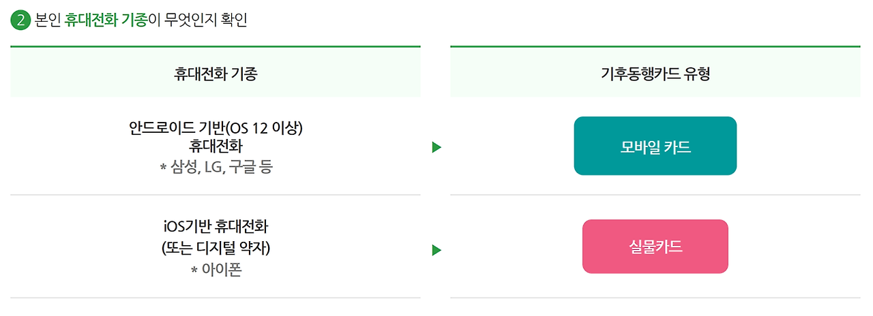This screenshot has width=873, height=316.
Task: Click the 무엇인지 확인 heading text
Action: coord(205,20)
